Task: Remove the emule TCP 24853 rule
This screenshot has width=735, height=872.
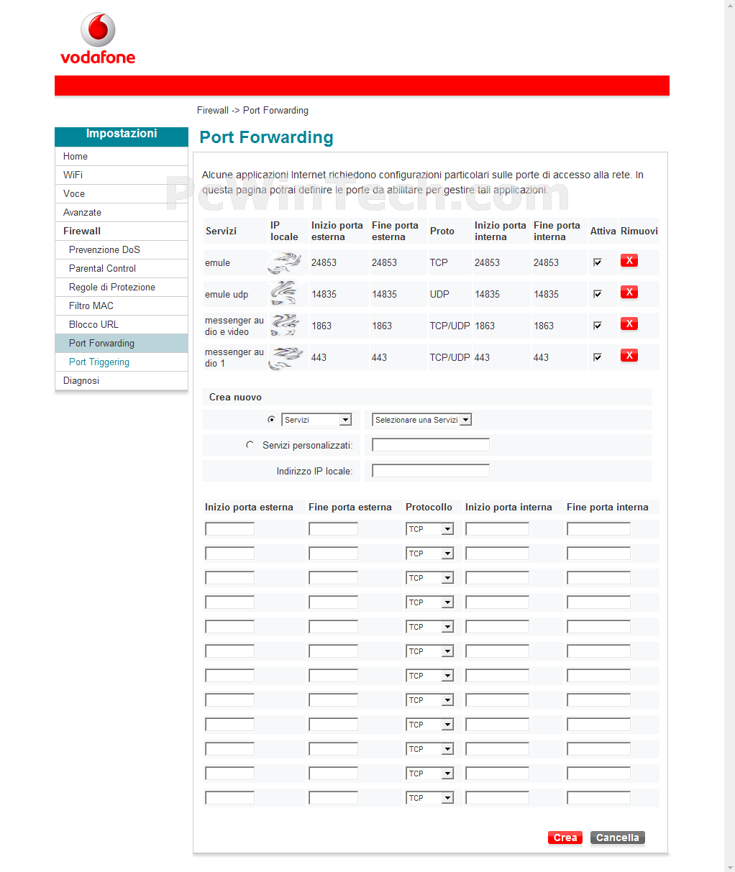Action: coord(629,261)
